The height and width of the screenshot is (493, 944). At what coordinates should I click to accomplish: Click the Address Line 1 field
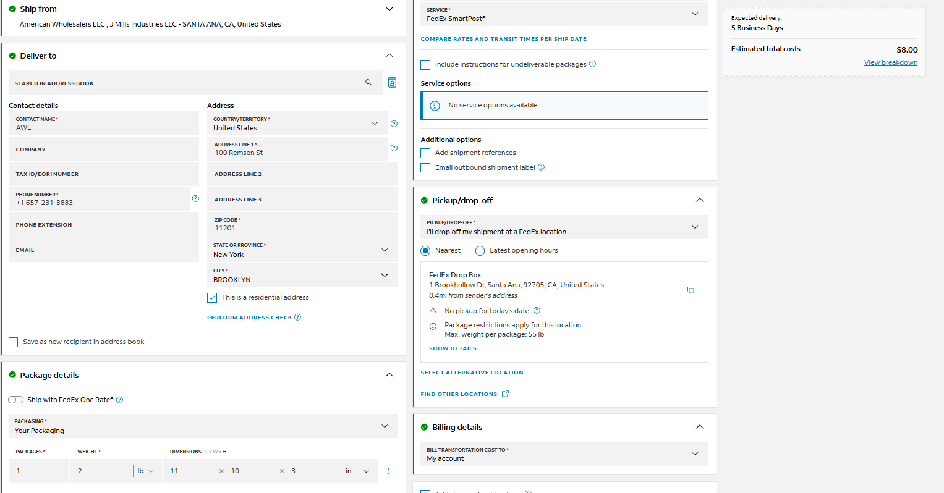[297, 149]
